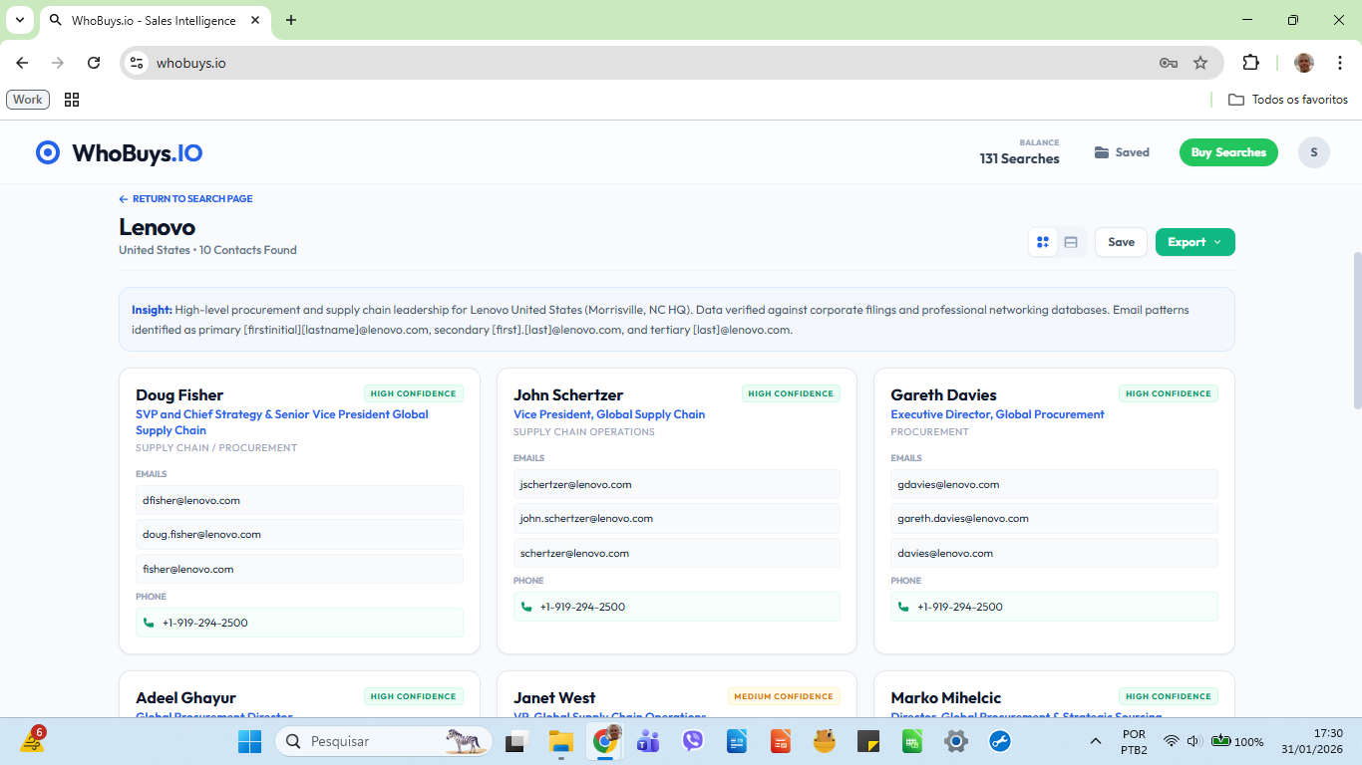
Task: Open Viber from the taskbar
Action: coord(692,741)
